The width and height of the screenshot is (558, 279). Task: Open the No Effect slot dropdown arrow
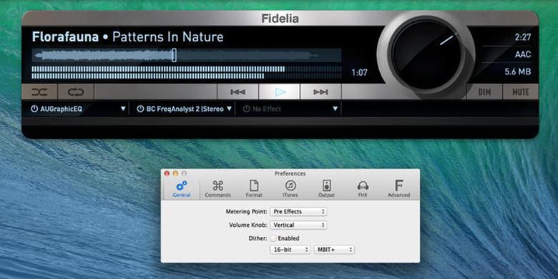pyautogui.click(x=335, y=109)
